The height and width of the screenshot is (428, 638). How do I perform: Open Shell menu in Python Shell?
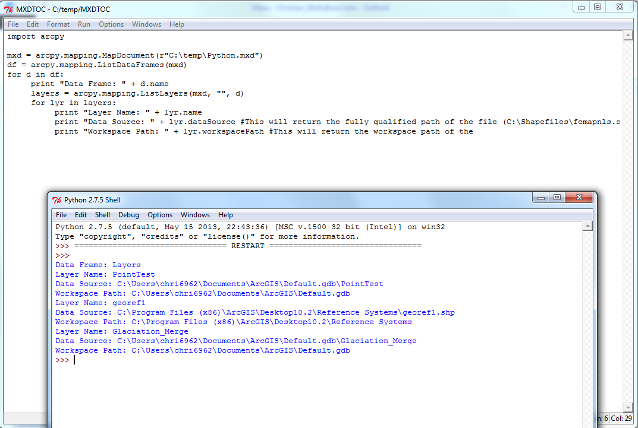102,215
